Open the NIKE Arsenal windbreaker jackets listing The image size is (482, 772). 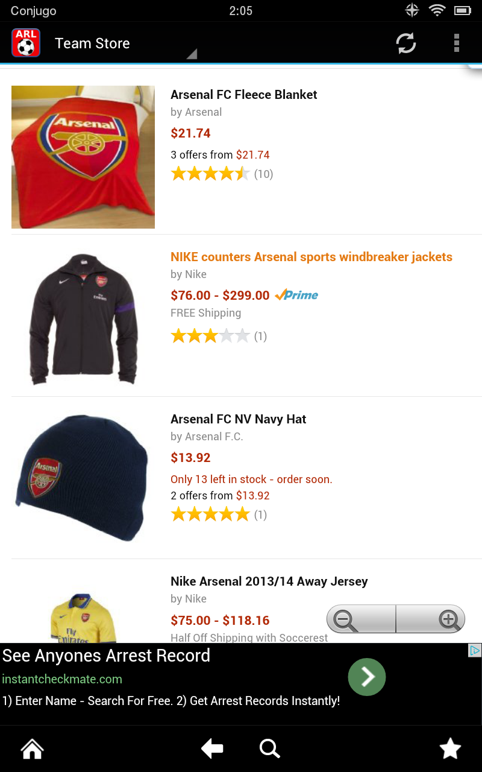[310, 256]
